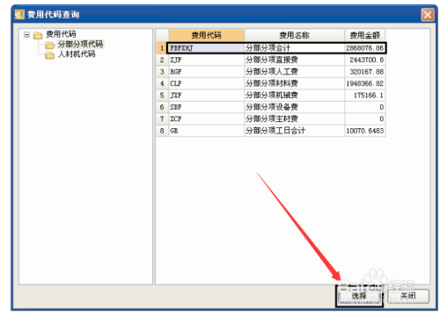Select the ZCF code cell
This screenshot has height=316, width=440.
[x=207, y=118]
